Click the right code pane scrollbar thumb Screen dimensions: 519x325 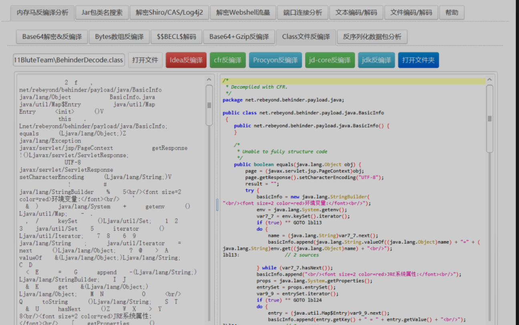click(x=489, y=118)
